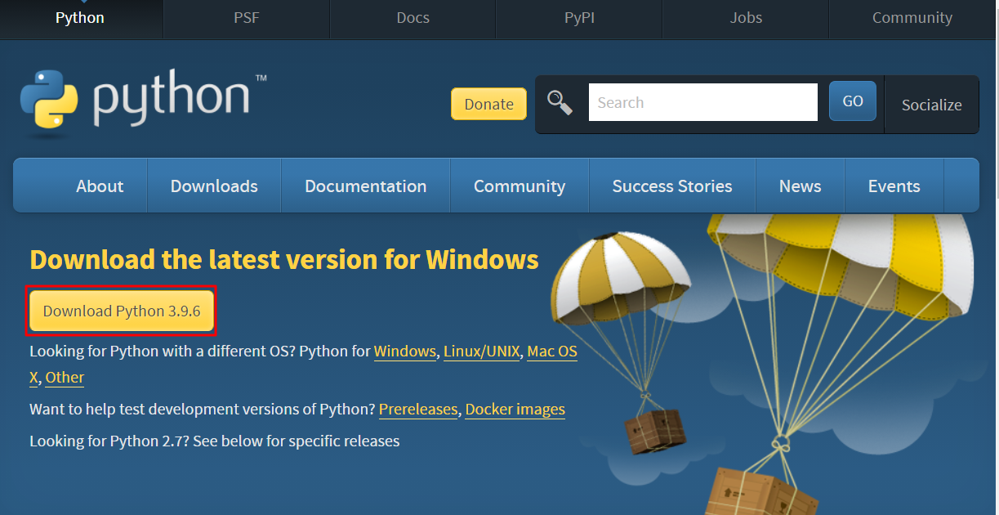Switch to the PSF top tab
999x515 pixels.
tap(246, 18)
